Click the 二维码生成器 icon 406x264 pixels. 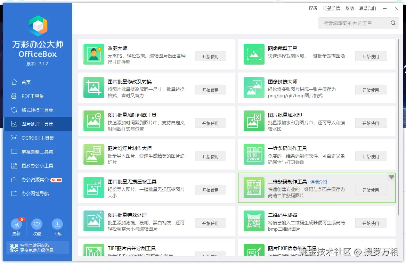(x=254, y=221)
